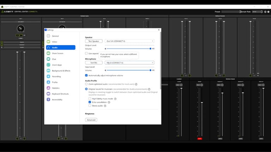Click the quiet speaker icon at start of Speaker volume
This screenshot has width=271, height=152.
click(x=106, y=49)
